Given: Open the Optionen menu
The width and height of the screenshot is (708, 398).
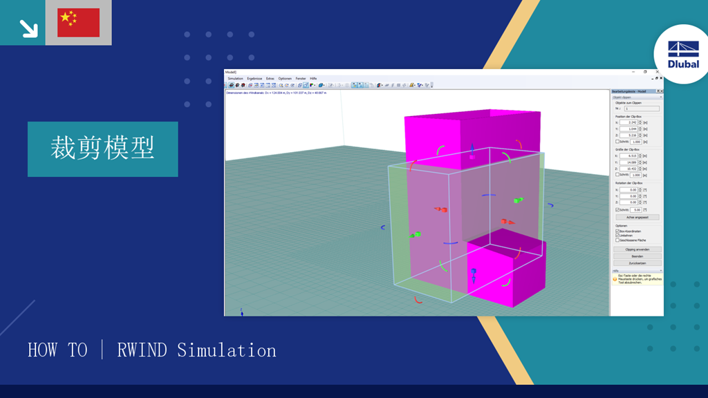Looking at the screenshot, I should (x=285, y=79).
